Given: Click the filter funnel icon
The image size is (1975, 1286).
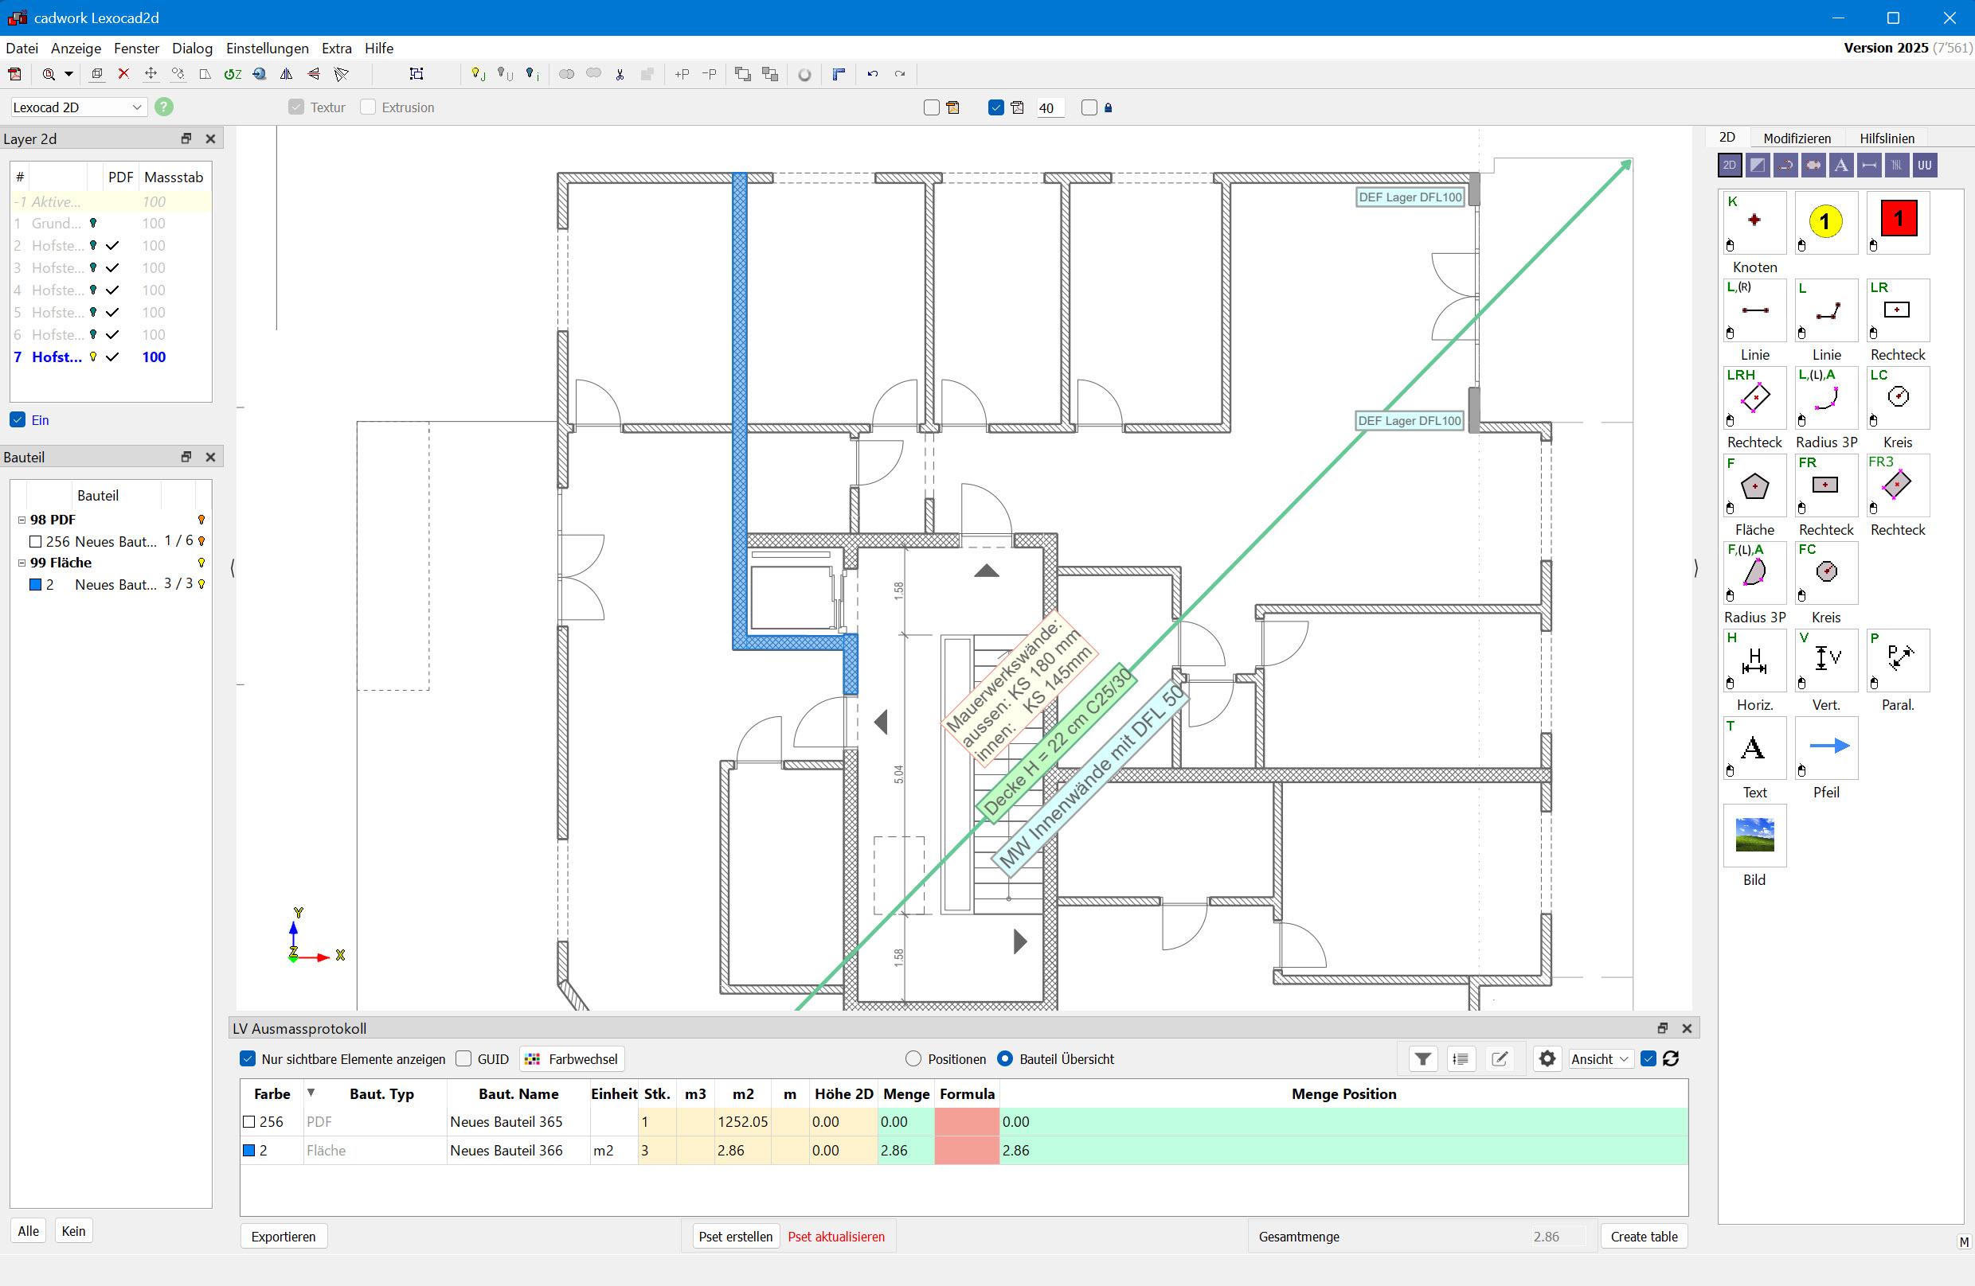Looking at the screenshot, I should click(1422, 1059).
